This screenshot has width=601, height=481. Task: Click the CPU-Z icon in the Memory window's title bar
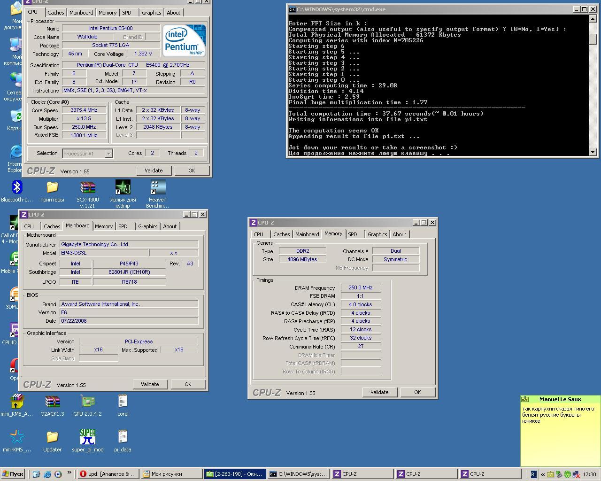click(254, 223)
